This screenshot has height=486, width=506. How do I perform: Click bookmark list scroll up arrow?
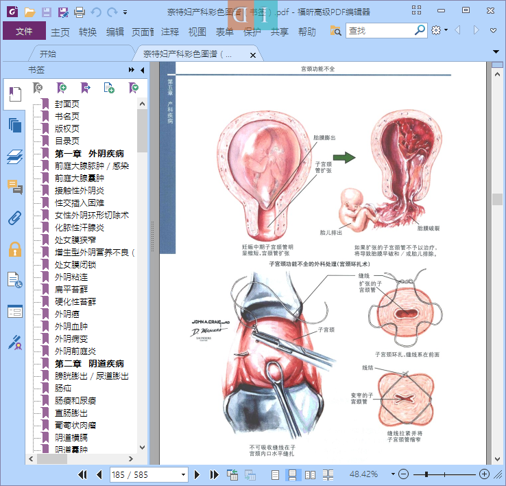coord(143,104)
